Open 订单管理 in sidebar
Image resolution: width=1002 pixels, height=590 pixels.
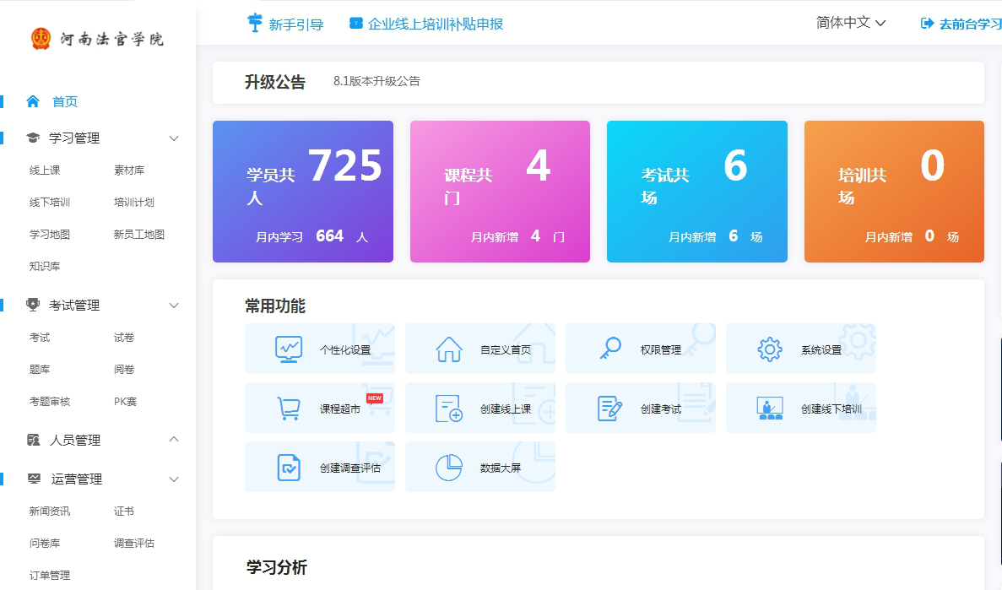pos(50,575)
